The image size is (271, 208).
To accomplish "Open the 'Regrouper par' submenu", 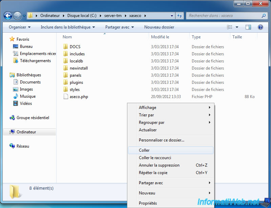I will 171,122.
